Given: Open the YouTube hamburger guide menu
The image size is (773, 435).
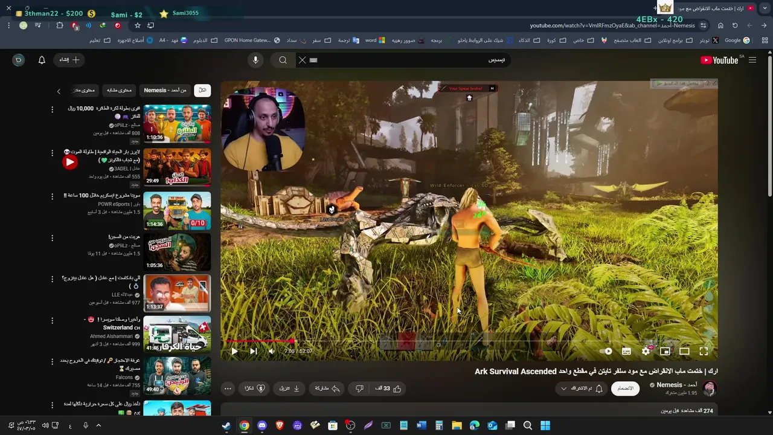Looking at the screenshot, I should [752, 60].
